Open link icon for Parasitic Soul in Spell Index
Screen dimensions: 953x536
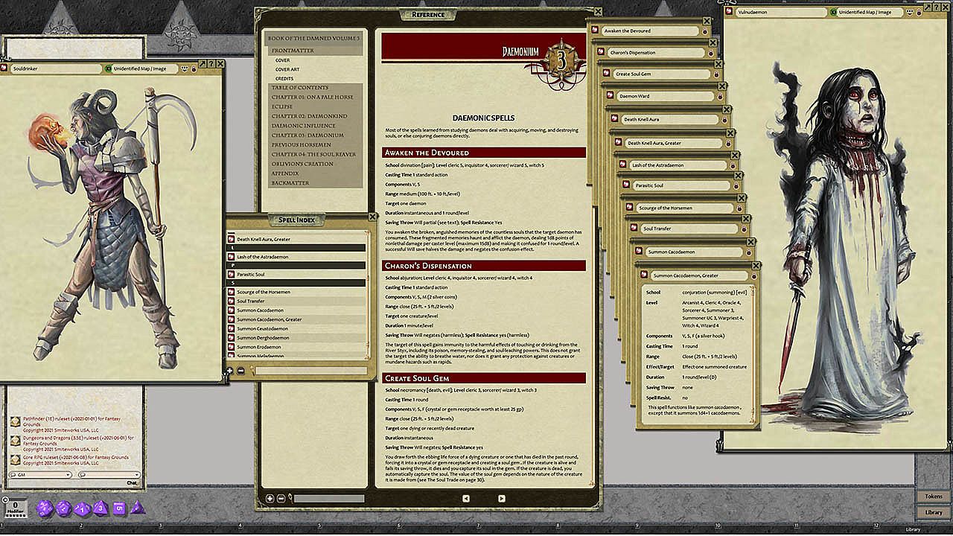pos(231,275)
